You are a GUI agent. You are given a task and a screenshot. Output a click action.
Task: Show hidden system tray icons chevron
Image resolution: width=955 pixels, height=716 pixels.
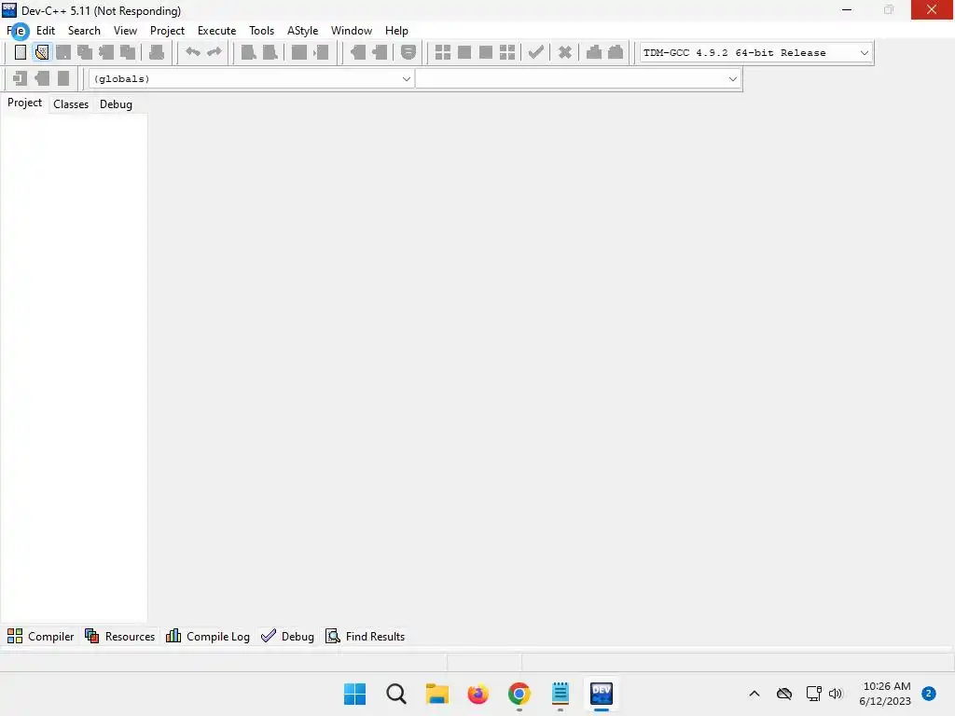(x=754, y=694)
